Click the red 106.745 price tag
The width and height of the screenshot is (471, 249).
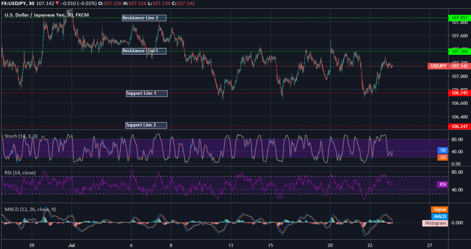click(x=459, y=93)
